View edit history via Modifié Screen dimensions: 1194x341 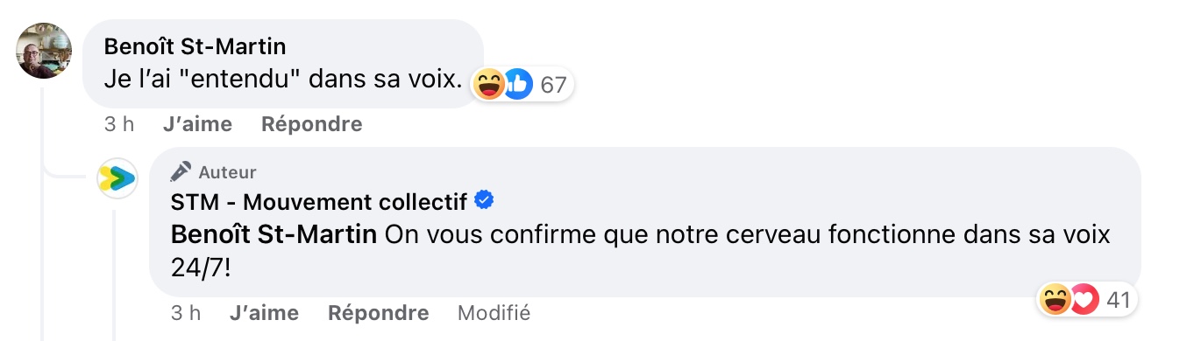tap(494, 313)
